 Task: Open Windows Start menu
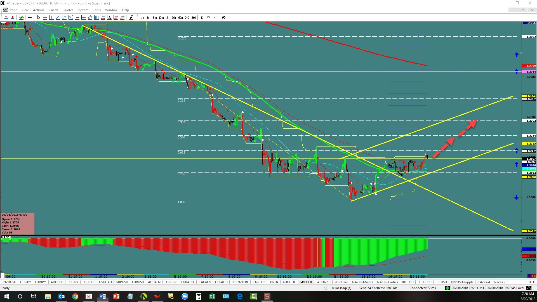pyautogui.click(x=7, y=296)
